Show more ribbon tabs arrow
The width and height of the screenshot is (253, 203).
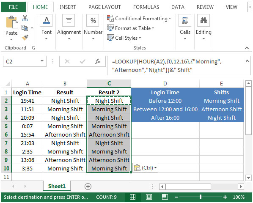coord(250,7)
